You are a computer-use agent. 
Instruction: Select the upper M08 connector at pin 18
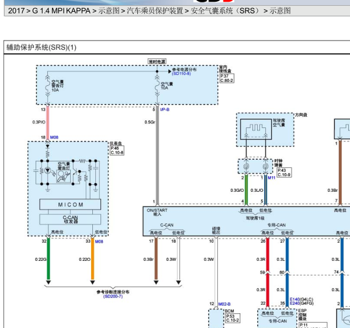54,137
